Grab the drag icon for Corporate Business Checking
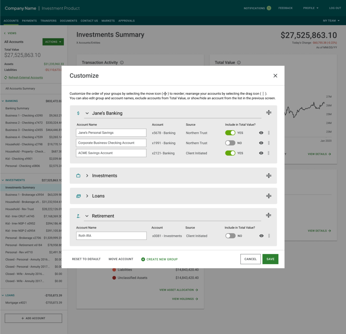The image size is (346, 334). point(269,143)
